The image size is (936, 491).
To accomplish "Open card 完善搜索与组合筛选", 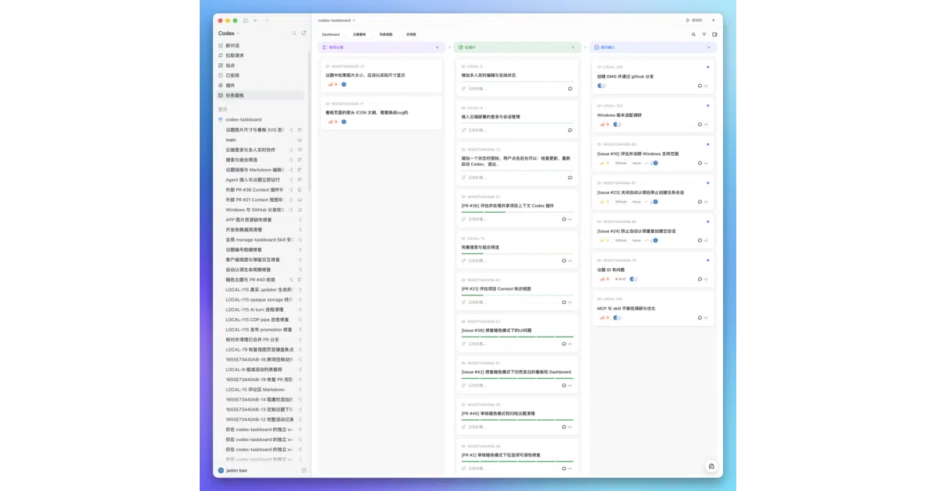I will (x=517, y=249).
